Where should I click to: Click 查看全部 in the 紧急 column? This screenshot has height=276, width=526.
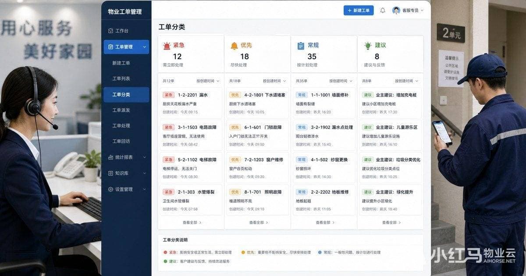(x=192, y=223)
